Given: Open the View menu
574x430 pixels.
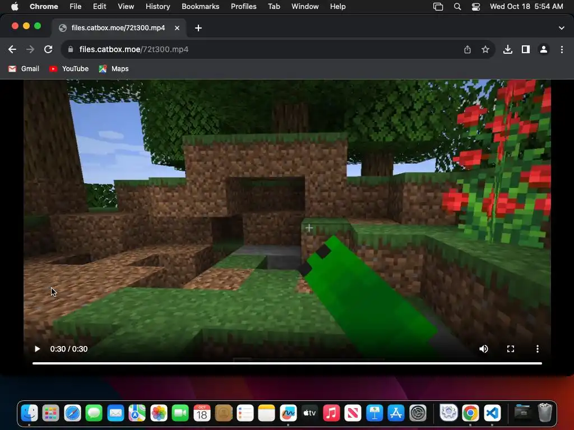Looking at the screenshot, I should pyautogui.click(x=126, y=6).
